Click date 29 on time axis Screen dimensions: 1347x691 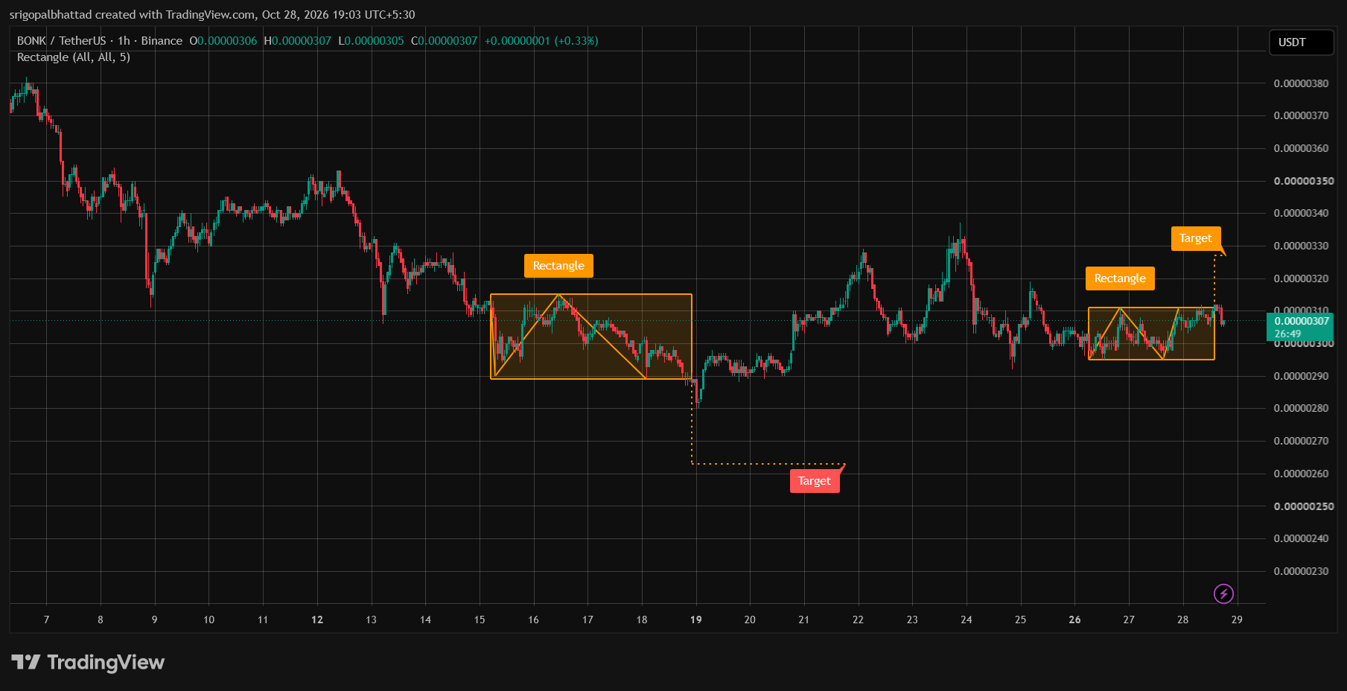tap(1237, 620)
